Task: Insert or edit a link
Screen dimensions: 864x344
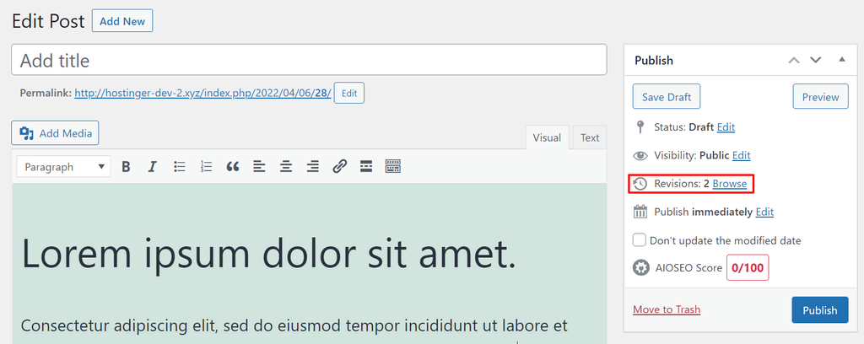Action: pyautogui.click(x=339, y=167)
